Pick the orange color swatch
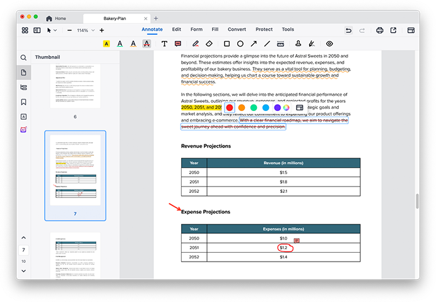This screenshot has height=302, width=436. click(x=242, y=108)
